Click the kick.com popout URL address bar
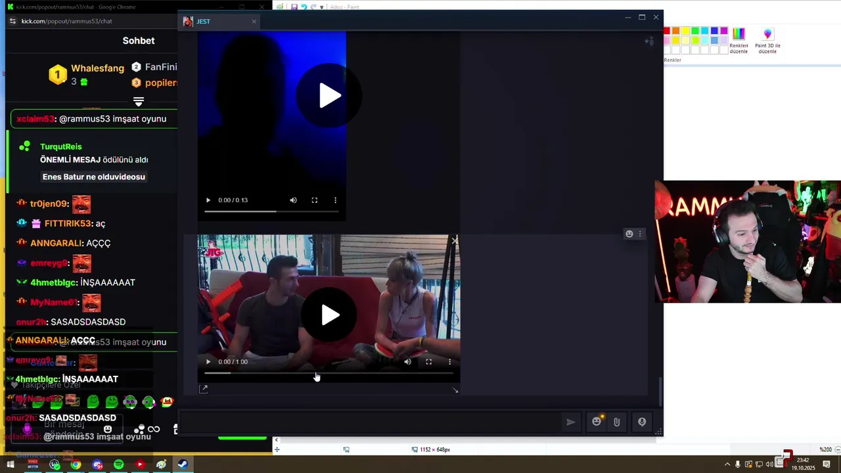The width and height of the screenshot is (841, 473). pos(66,21)
